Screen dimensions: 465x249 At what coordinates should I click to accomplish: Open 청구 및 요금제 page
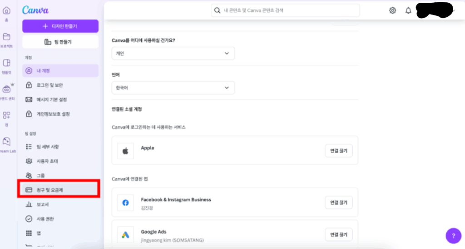pyautogui.click(x=60, y=190)
